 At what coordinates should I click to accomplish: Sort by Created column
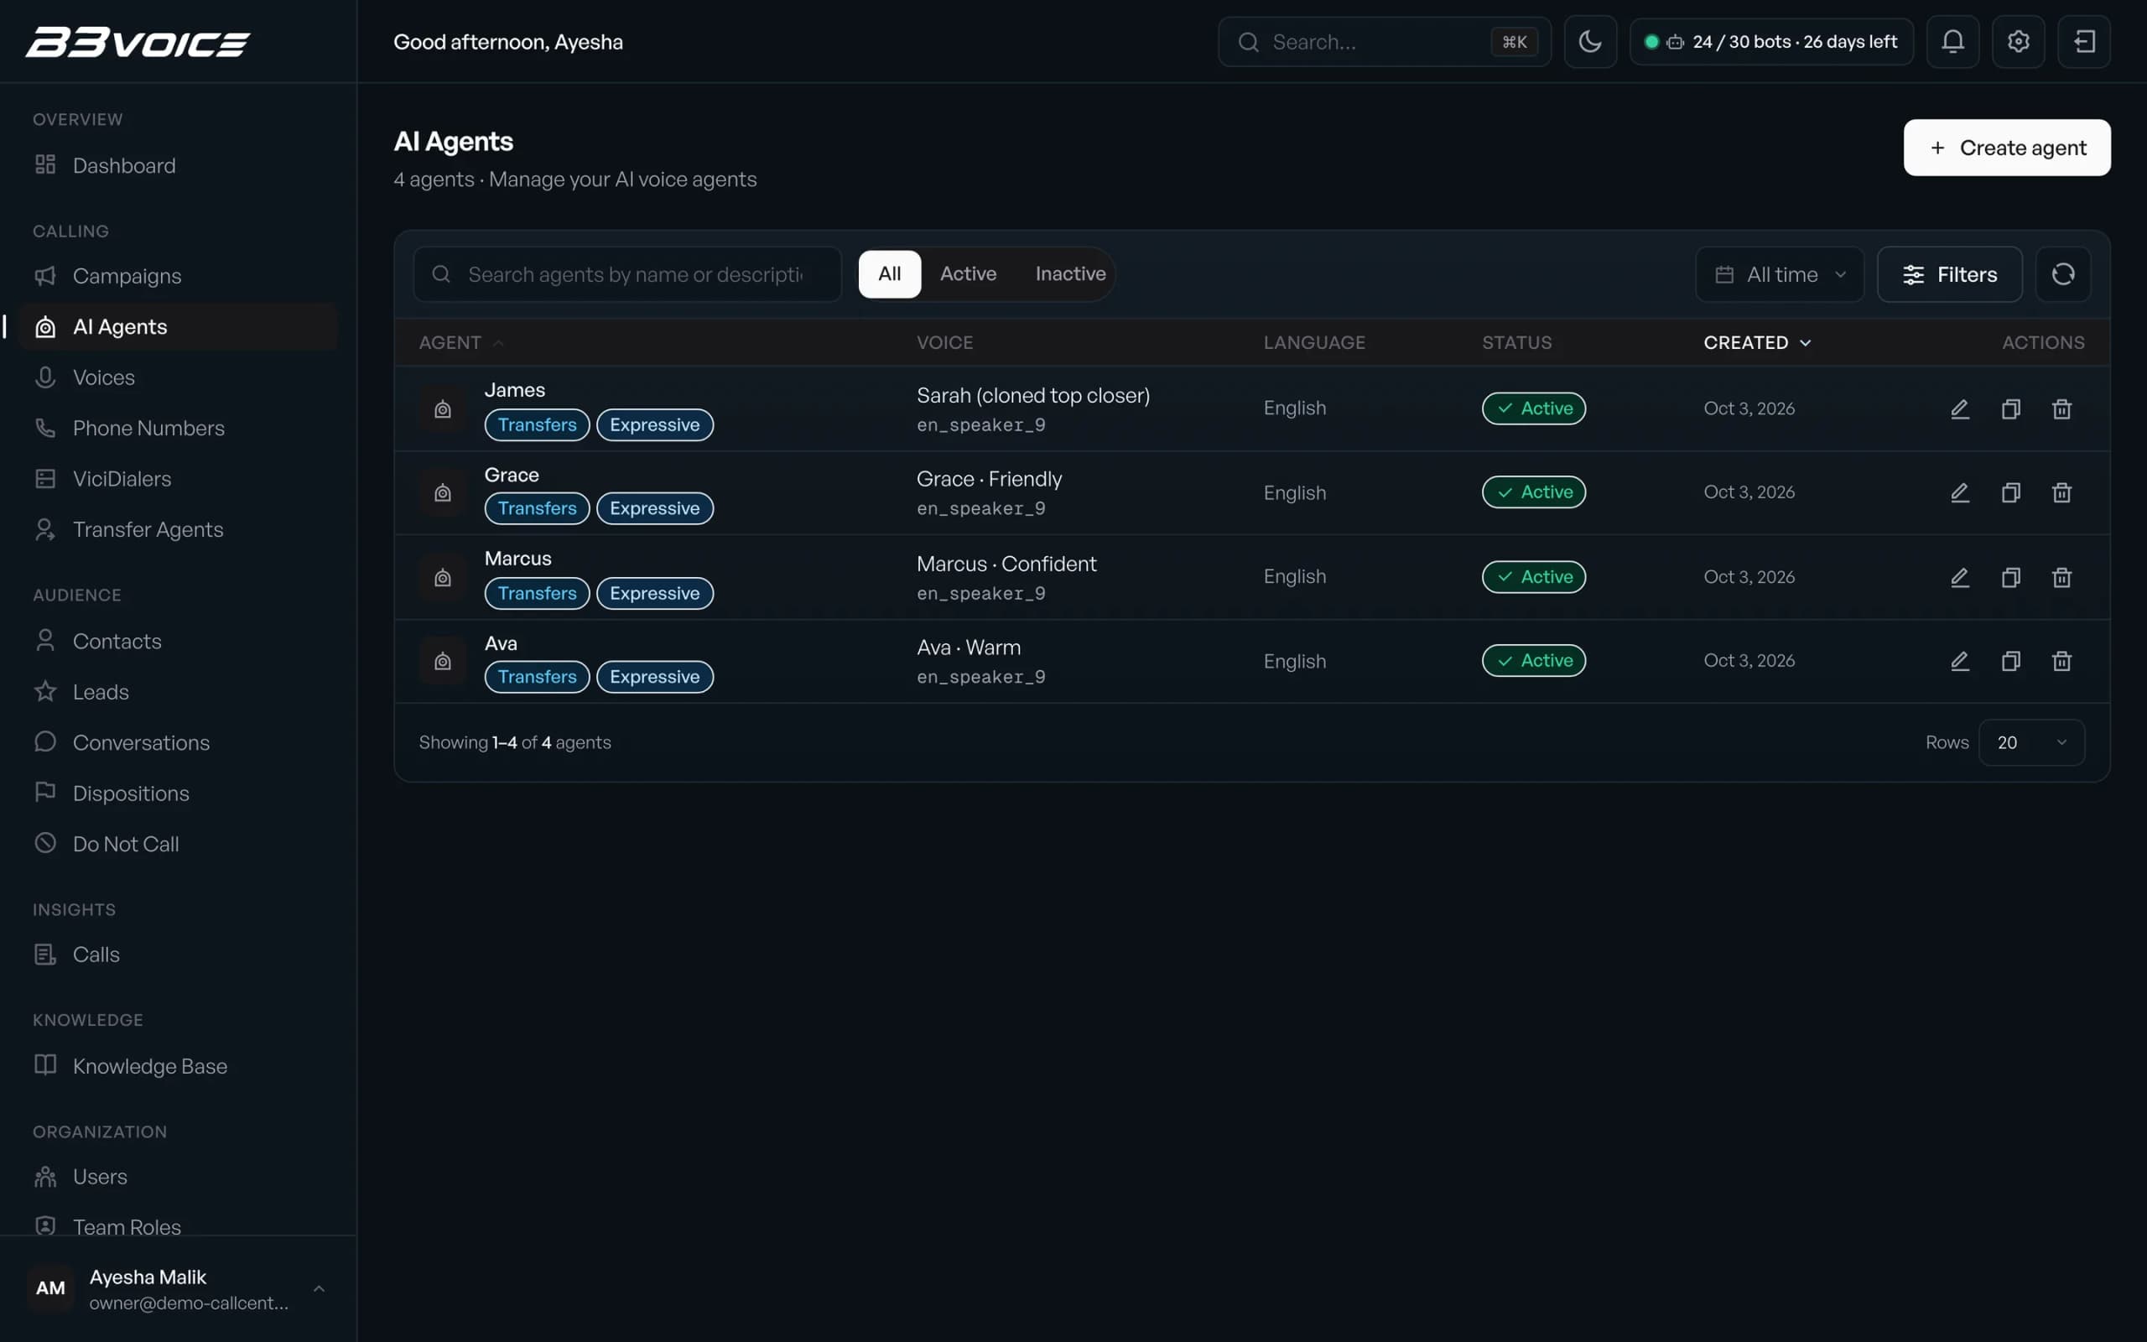click(x=1757, y=342)
